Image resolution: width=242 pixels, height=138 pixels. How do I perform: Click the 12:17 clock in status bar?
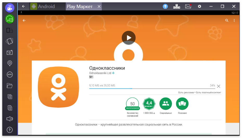pyautogui.click(x=235, y=13)
